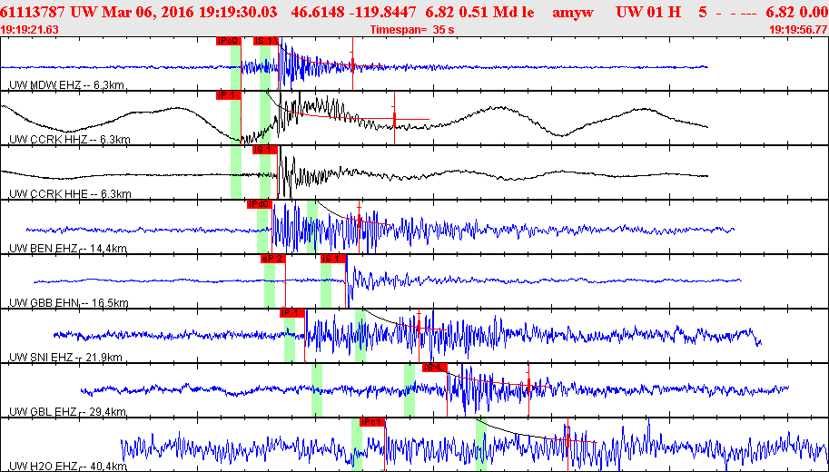The image size is (829, 472).
Task: Click the station label UW MDW EHZ -- 6.3km
Action: click(x=67, y=85)
